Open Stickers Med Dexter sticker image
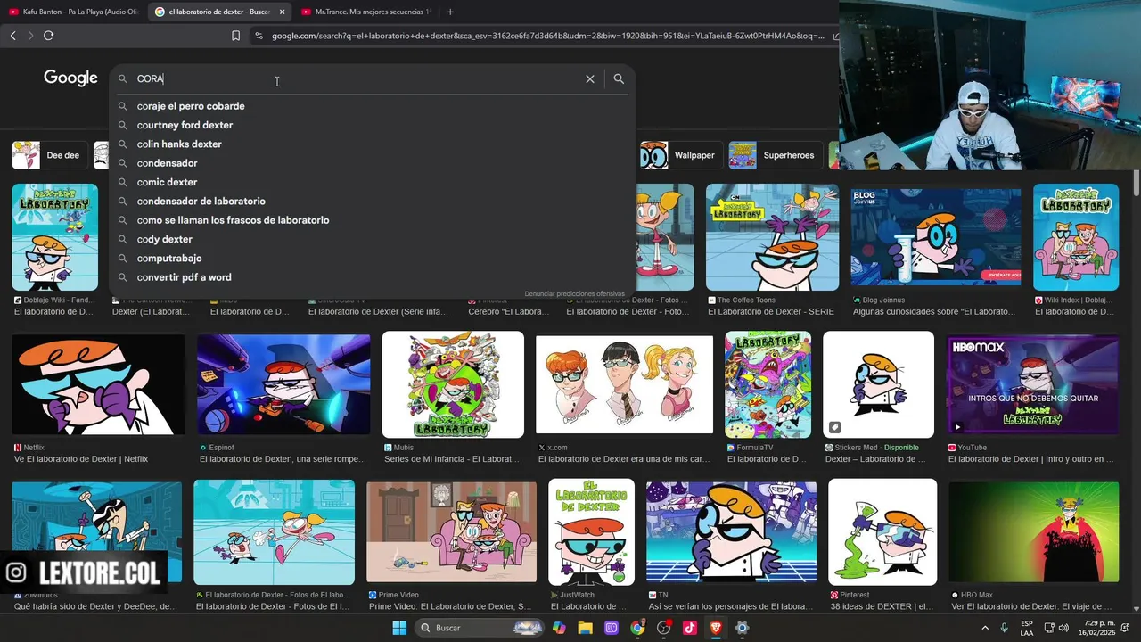The image size is (1141, 642). [x=878, y=384]
